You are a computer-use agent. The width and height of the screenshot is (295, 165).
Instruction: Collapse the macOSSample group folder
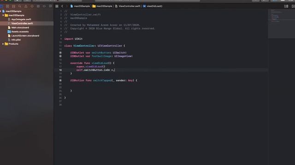coord(3,15)
